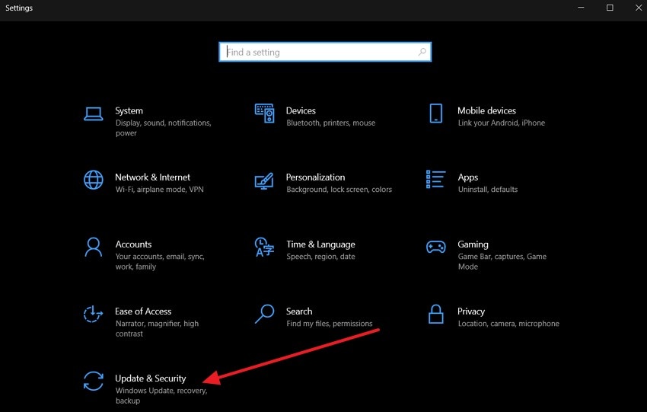Click 'Background, lock screen, colors' description
The height and width of the screenshot is (412, 647).
[339, 190]
